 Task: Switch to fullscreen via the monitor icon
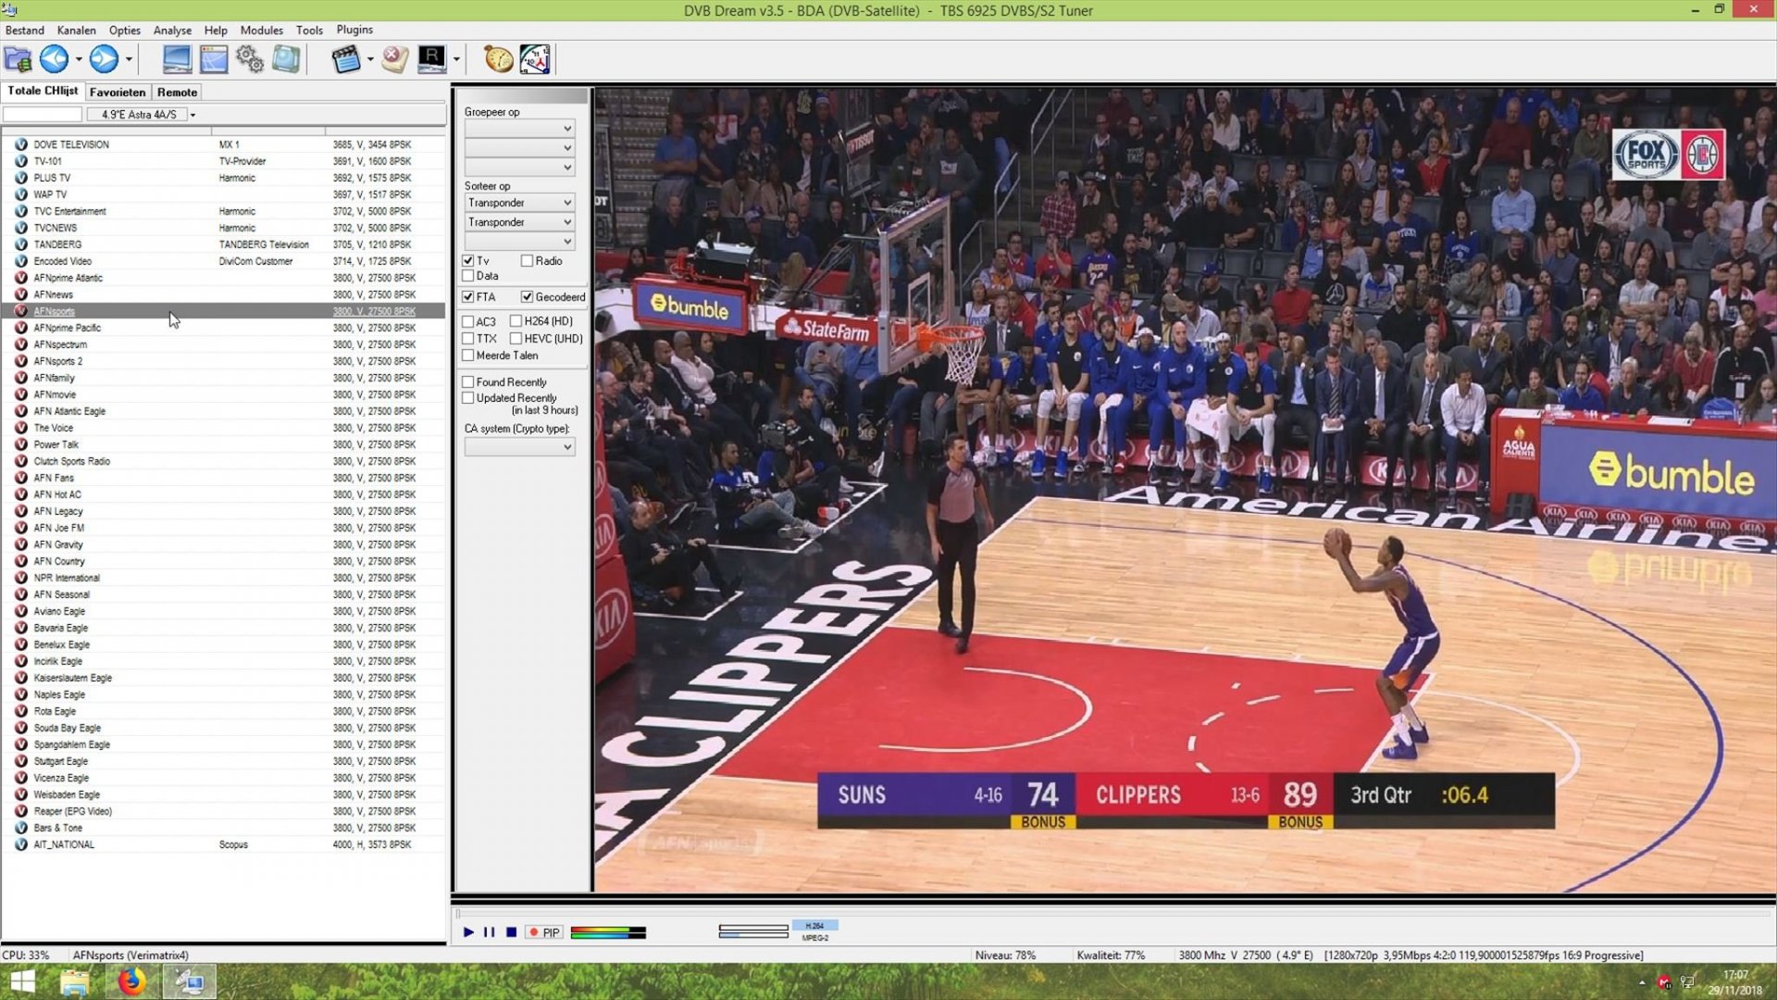pos(176,58)
